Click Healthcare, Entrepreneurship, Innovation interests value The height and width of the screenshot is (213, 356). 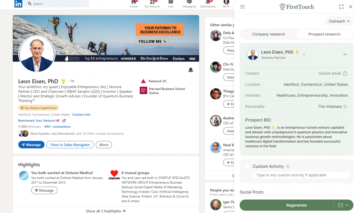coord(312,95)
